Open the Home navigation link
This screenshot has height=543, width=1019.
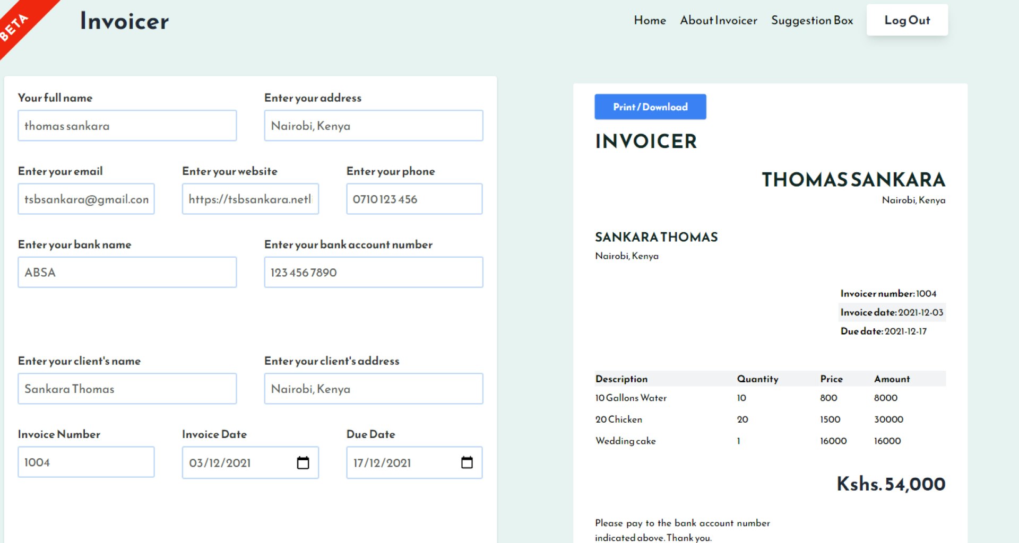[x=650, y=21]
